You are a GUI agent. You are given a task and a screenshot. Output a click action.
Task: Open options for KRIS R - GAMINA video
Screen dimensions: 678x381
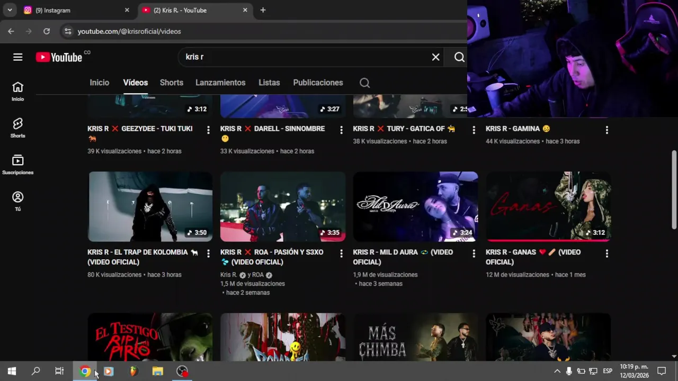tap(606, 130)
